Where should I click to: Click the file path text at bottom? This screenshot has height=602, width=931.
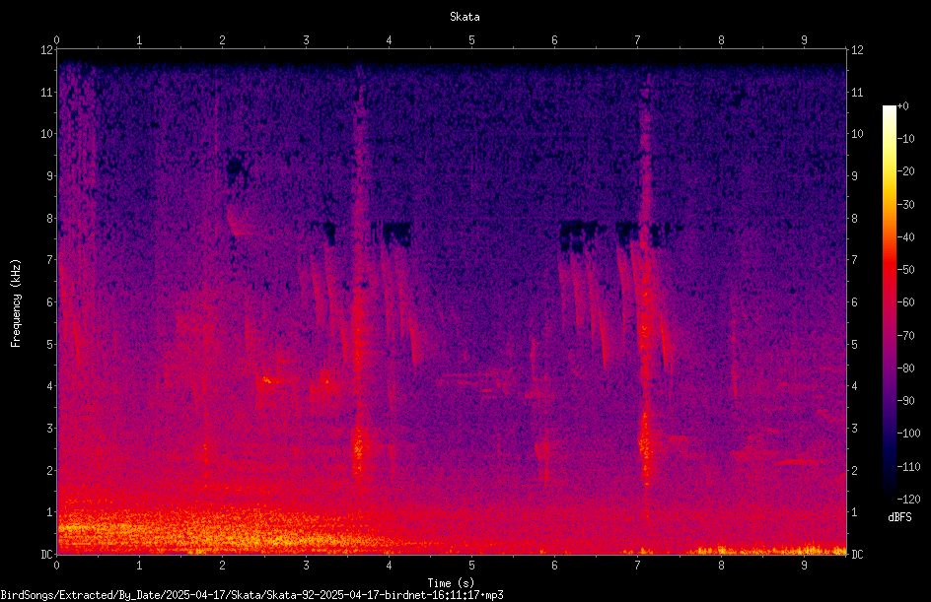click(251, 595)
